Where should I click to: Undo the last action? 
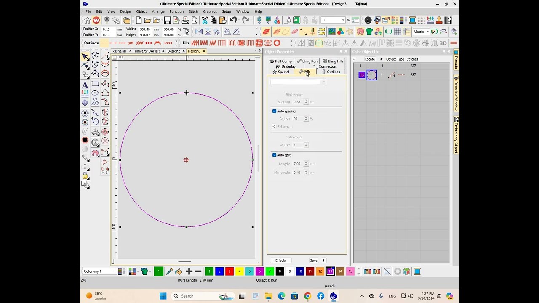tap(232, 20)
